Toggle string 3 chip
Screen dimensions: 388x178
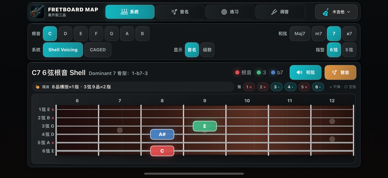(277, 87)
